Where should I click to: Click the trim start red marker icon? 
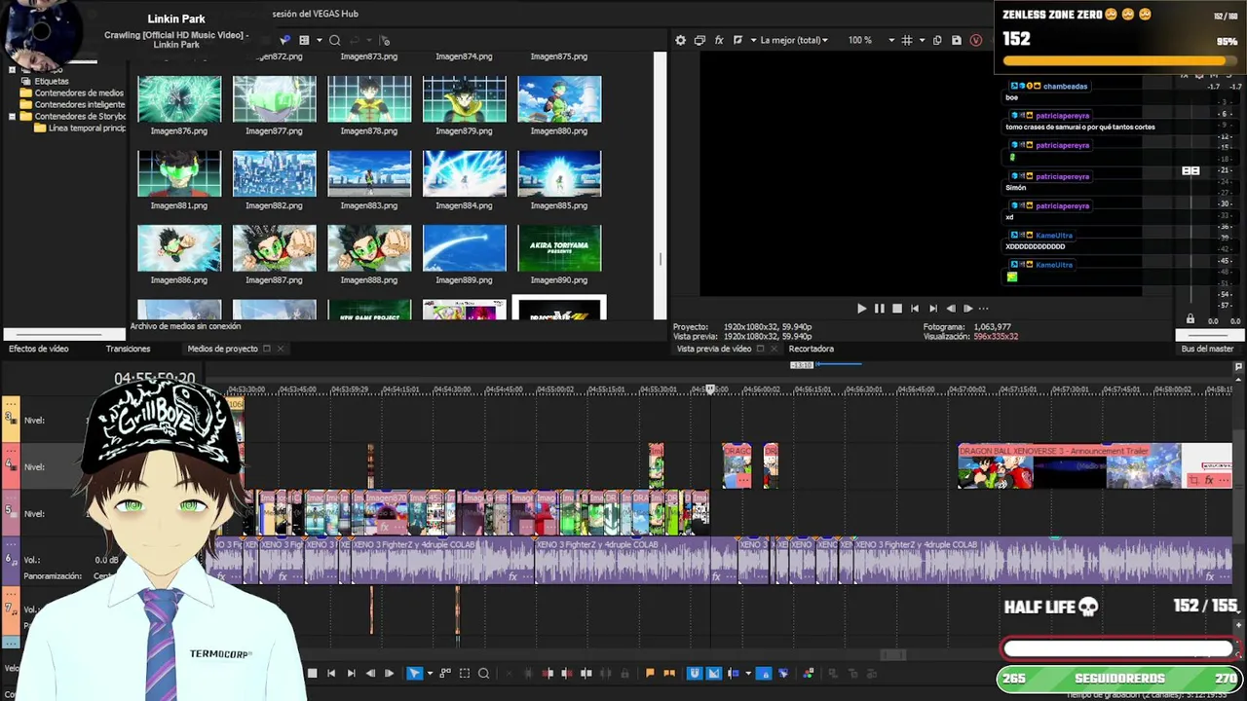point(548,673)
